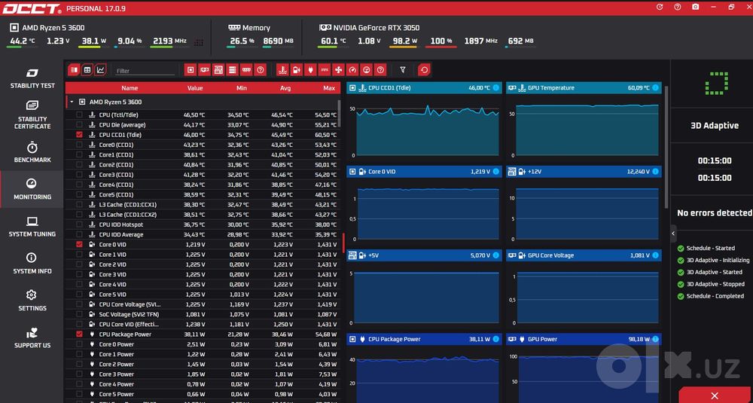Switch to graph-only monitoring view

pyautogui.click(x=100, y=70)
